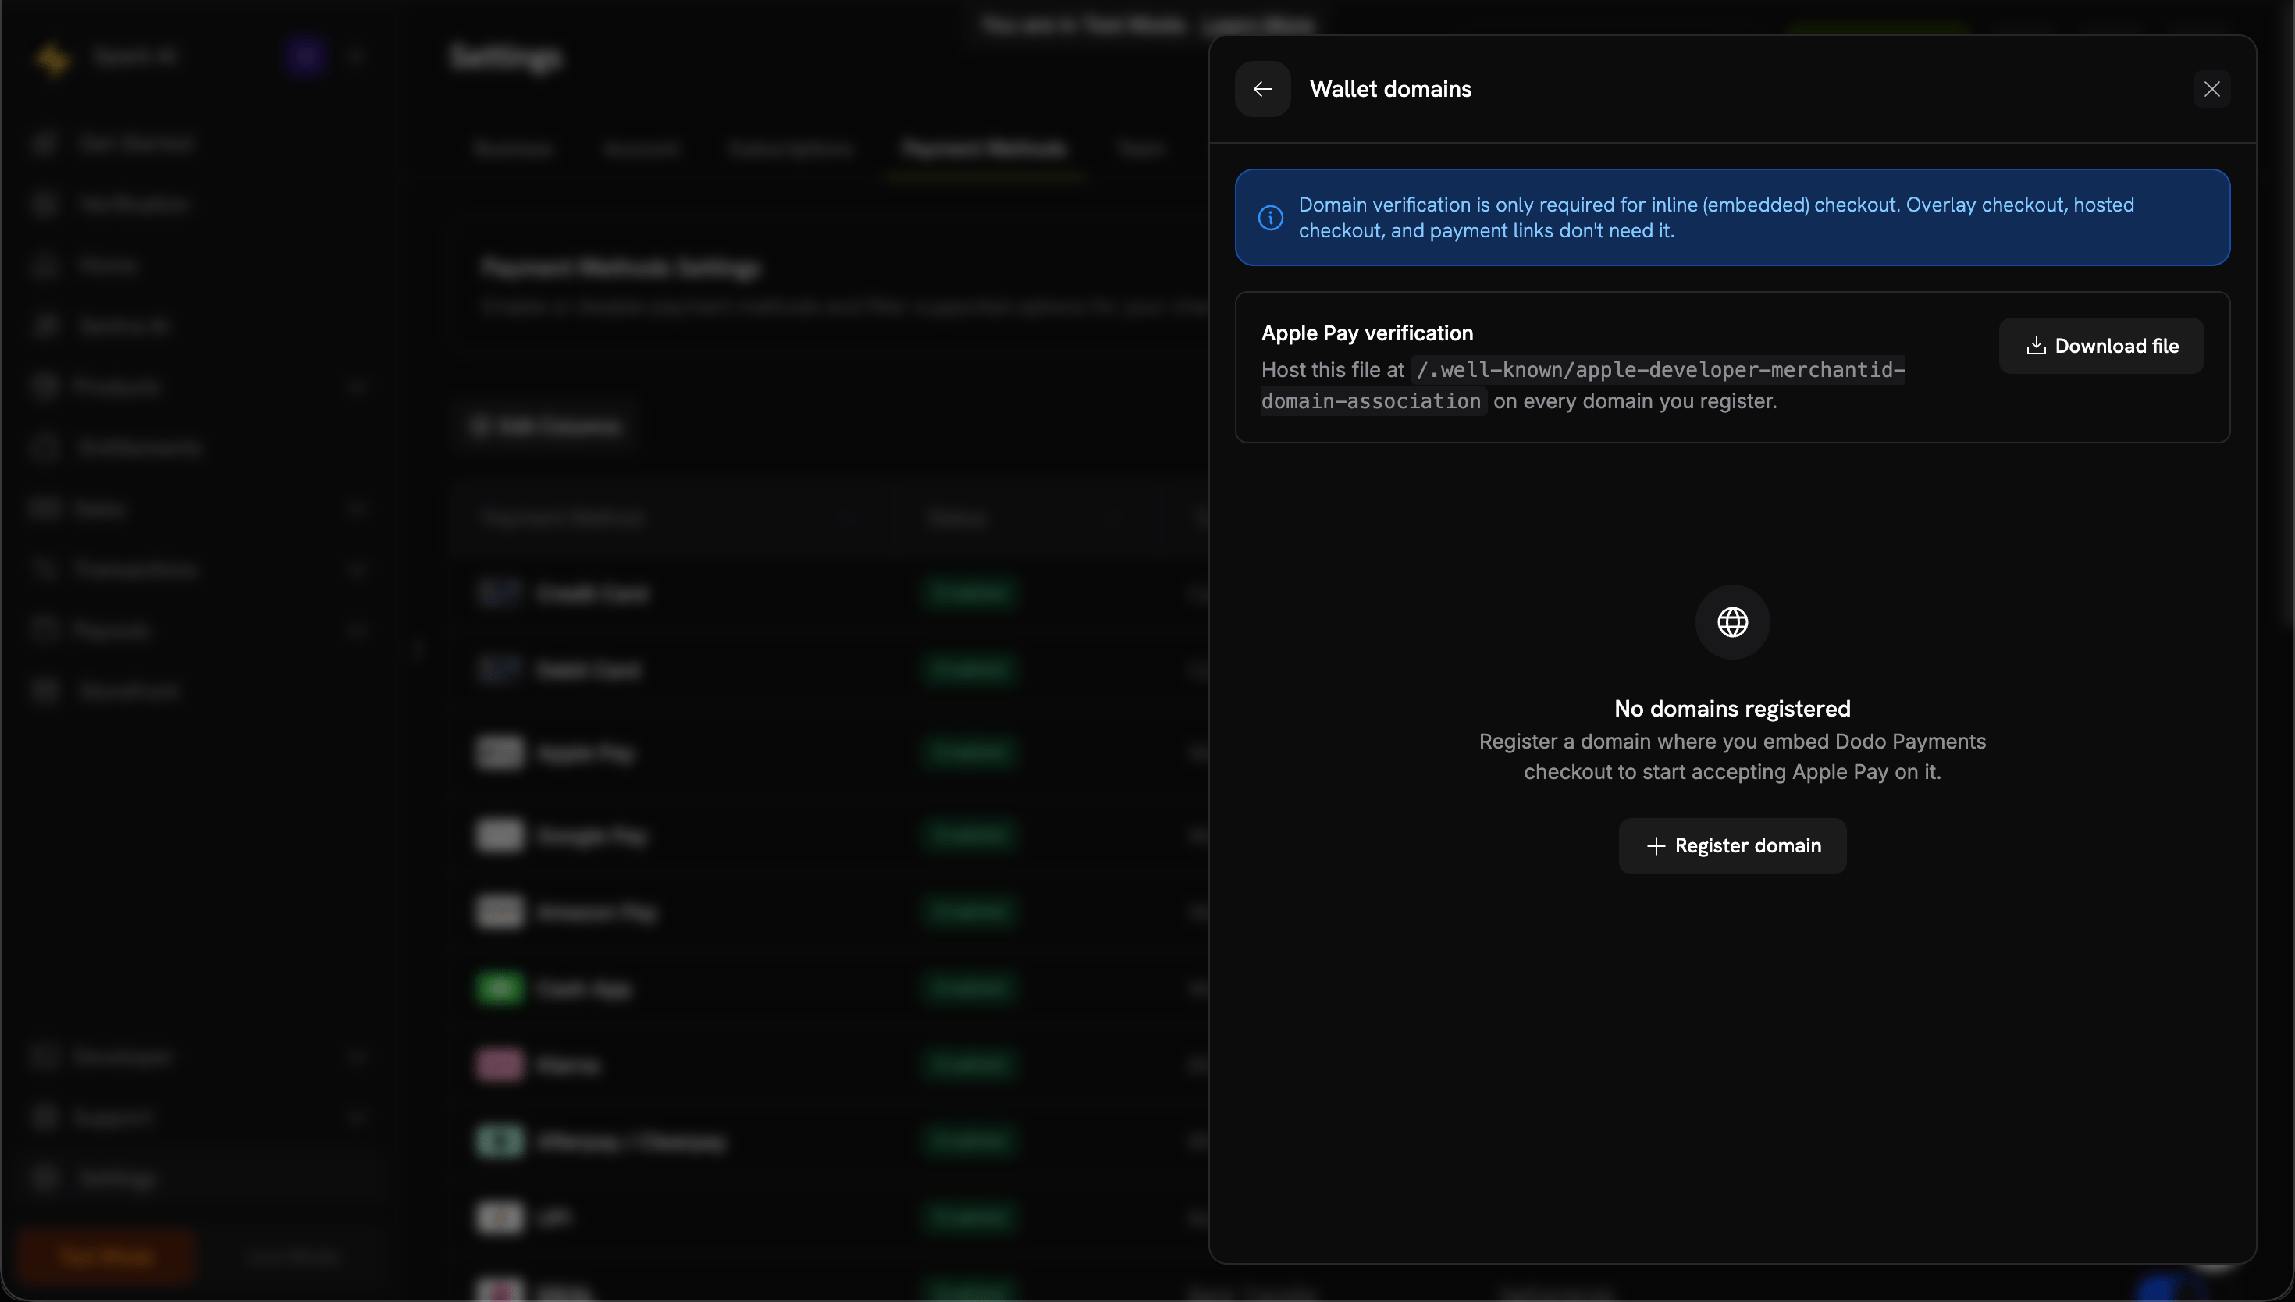Click the info icon in the blue banner
This screenshot has height=1302, width=2295.
[x=1270, y=217]
